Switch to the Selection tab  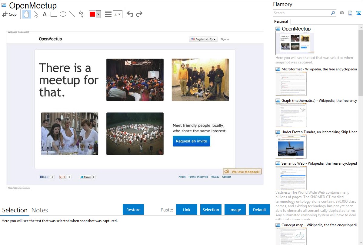coord(15,210)
